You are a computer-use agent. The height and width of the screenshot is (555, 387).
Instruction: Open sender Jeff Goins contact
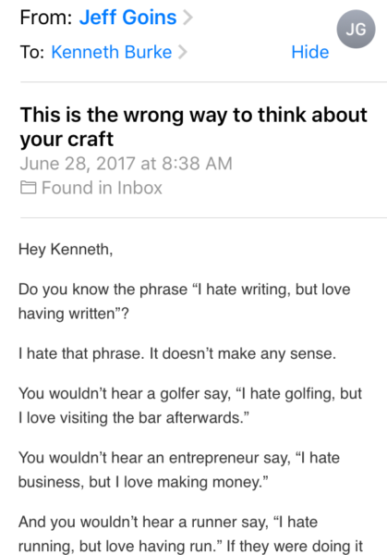[x=128, y=17]
